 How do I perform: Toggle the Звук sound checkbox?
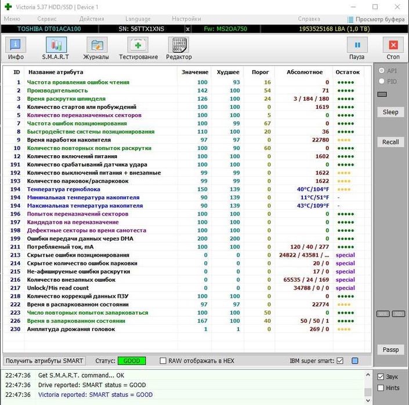coord(381,377)
